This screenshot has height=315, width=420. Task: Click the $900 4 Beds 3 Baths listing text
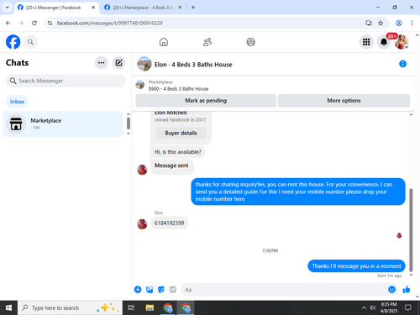coord(178,89)
